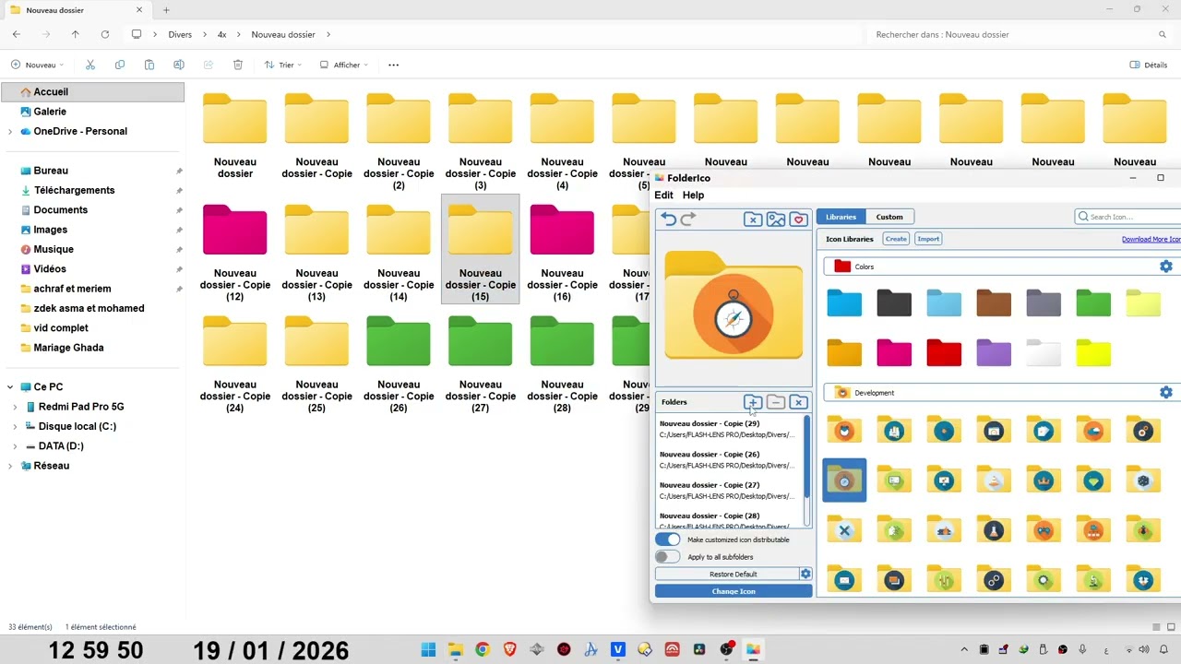
Task: Pick the flask laboratory folder icon
Action: (x=994, y=529)
